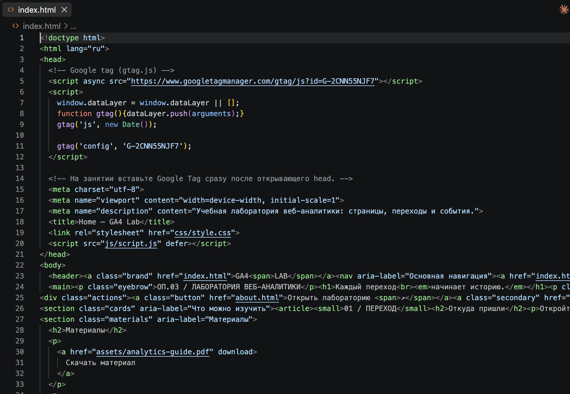Click the Russian comment 'На занятии вставьте Google Tag'
This screenshot has height=394, width=570.
[x=200, y=179]
